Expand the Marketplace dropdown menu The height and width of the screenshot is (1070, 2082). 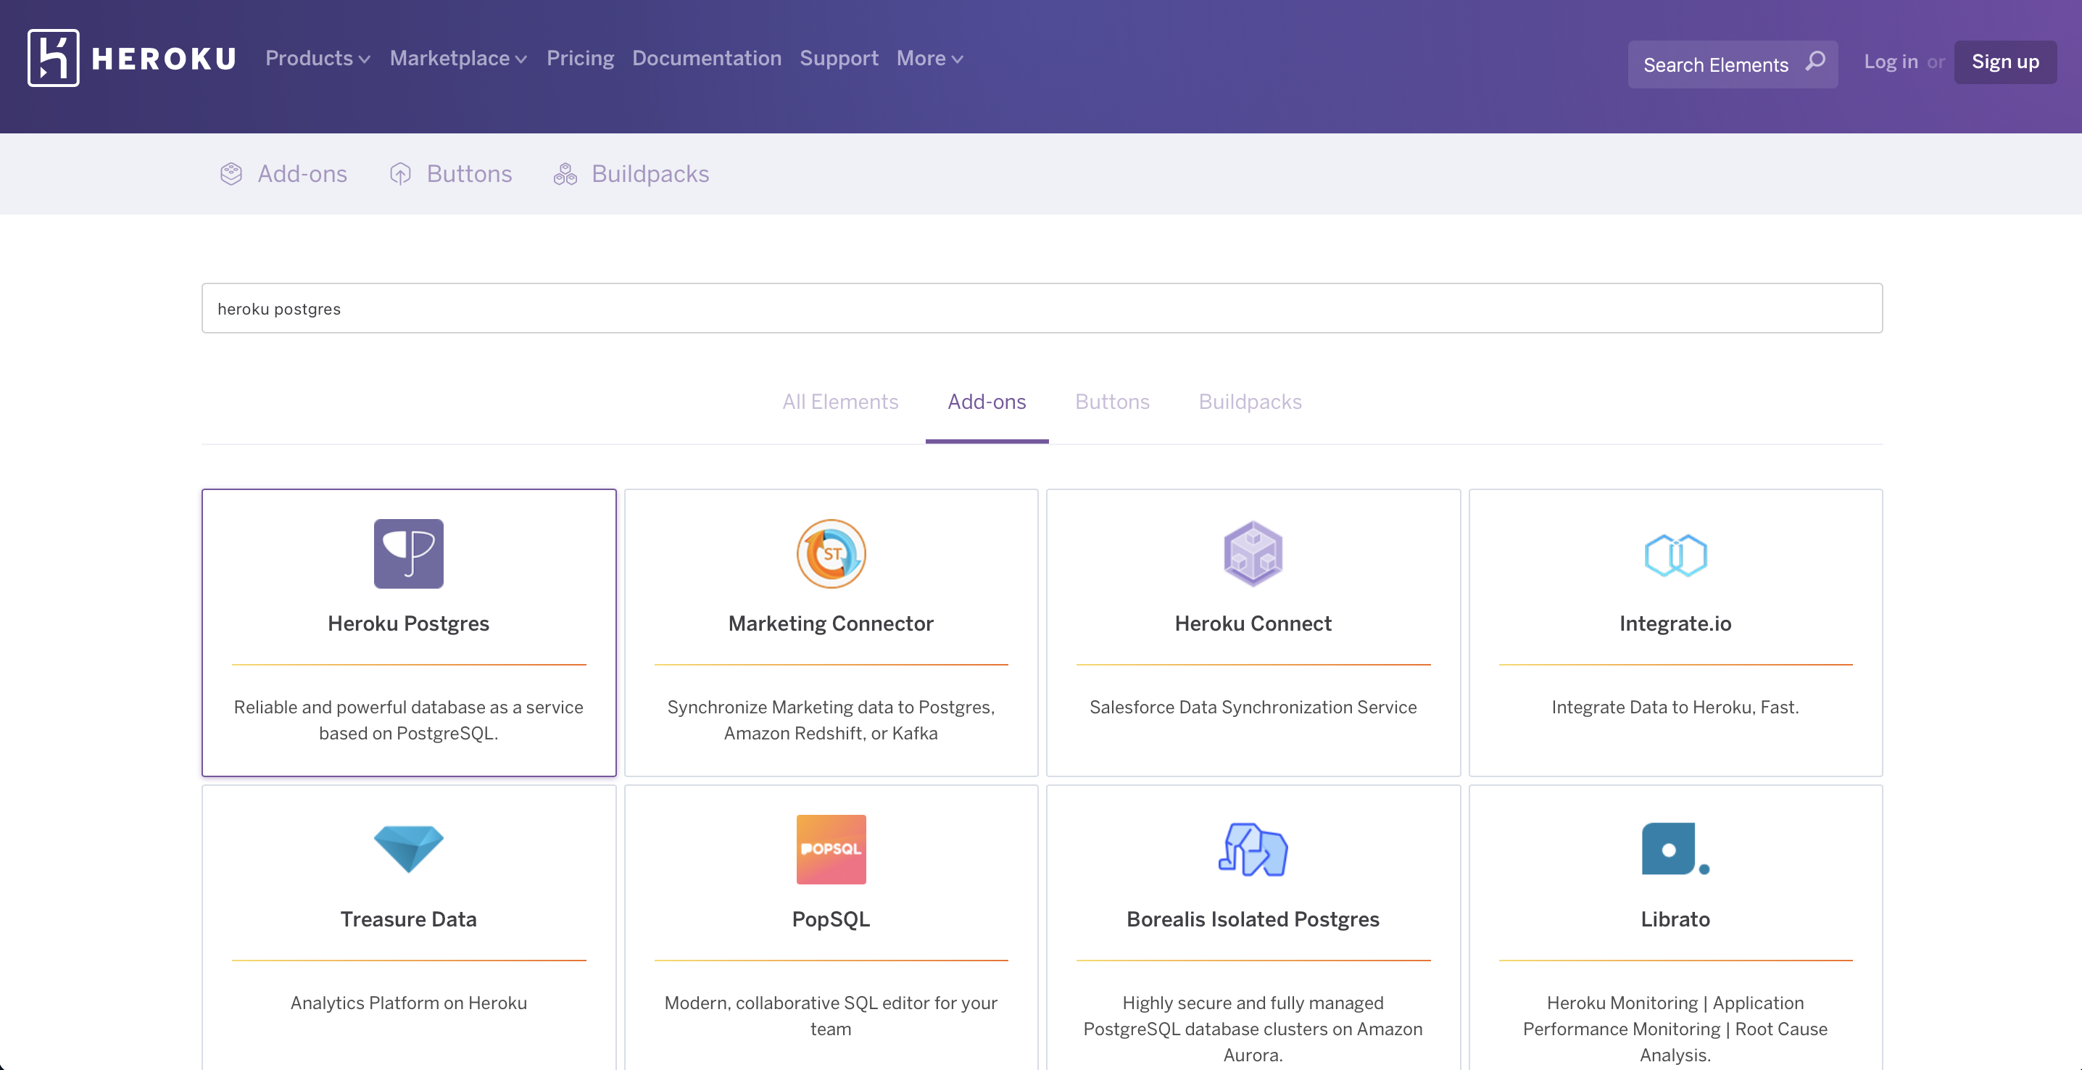[x=458, y=58]
